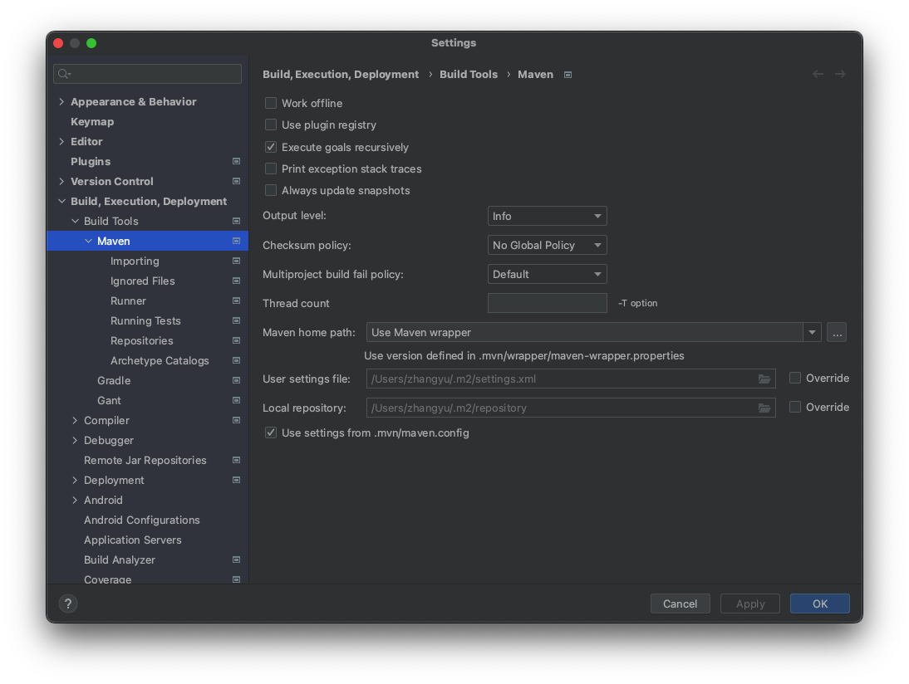Viewport: 909px width, 684px height.
Task: Click Build Tools in the breadcrumb
Action: point(469,74)
